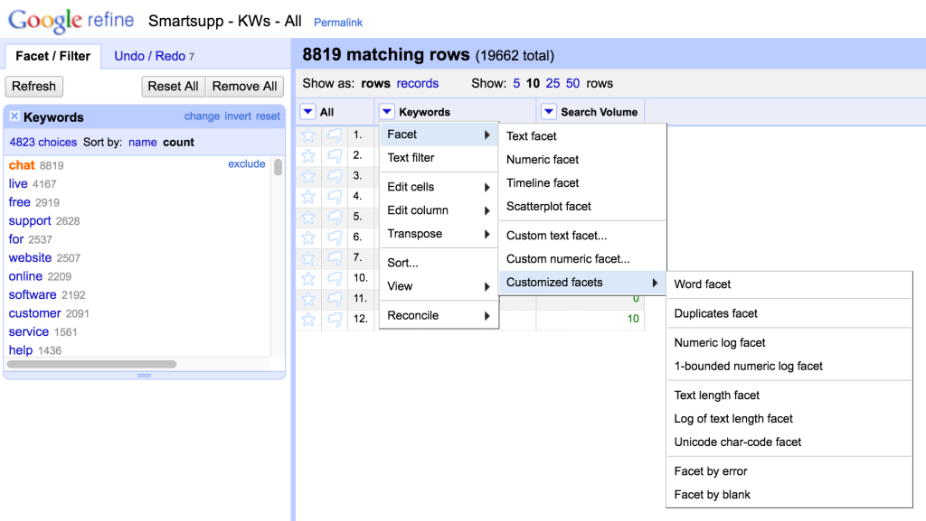The height and width of the screenshot is (521, 926).
Task: Star row 5 in the grid
Action: 308,217
